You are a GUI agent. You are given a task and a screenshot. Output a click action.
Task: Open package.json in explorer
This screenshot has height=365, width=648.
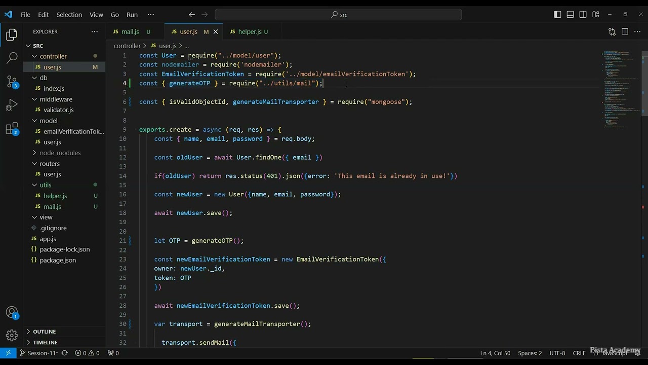pyautogui.click(x=64, y=260)
